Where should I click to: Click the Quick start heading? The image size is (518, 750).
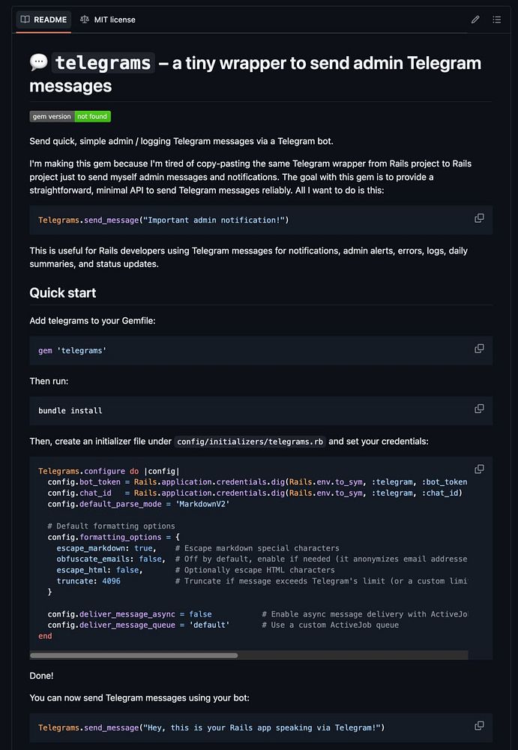[63, 292]
